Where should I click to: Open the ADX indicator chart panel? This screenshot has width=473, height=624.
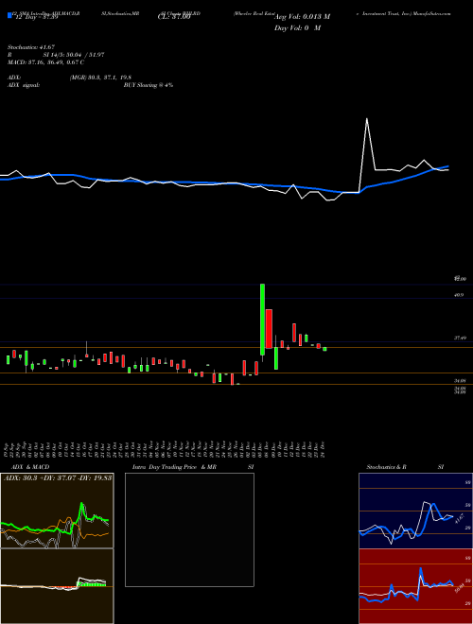click(x=57, y=511)
